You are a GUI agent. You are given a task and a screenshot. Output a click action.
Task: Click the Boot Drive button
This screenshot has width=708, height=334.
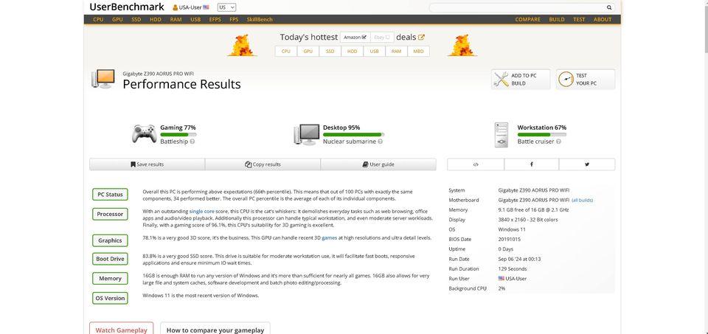coord(110,259)
